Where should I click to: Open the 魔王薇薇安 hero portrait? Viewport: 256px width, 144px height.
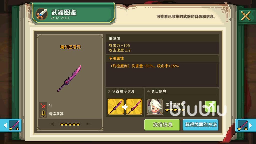point(155,107)
